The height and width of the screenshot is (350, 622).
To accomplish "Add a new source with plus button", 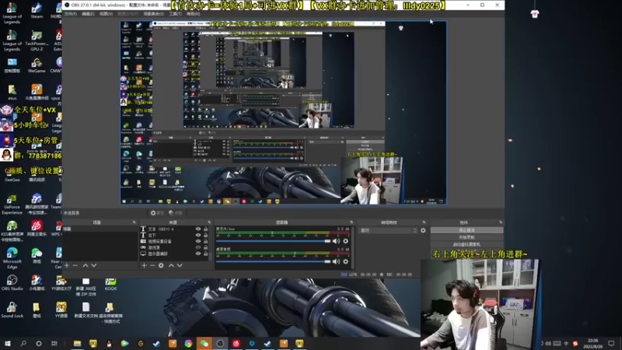I will coord(144,265).
